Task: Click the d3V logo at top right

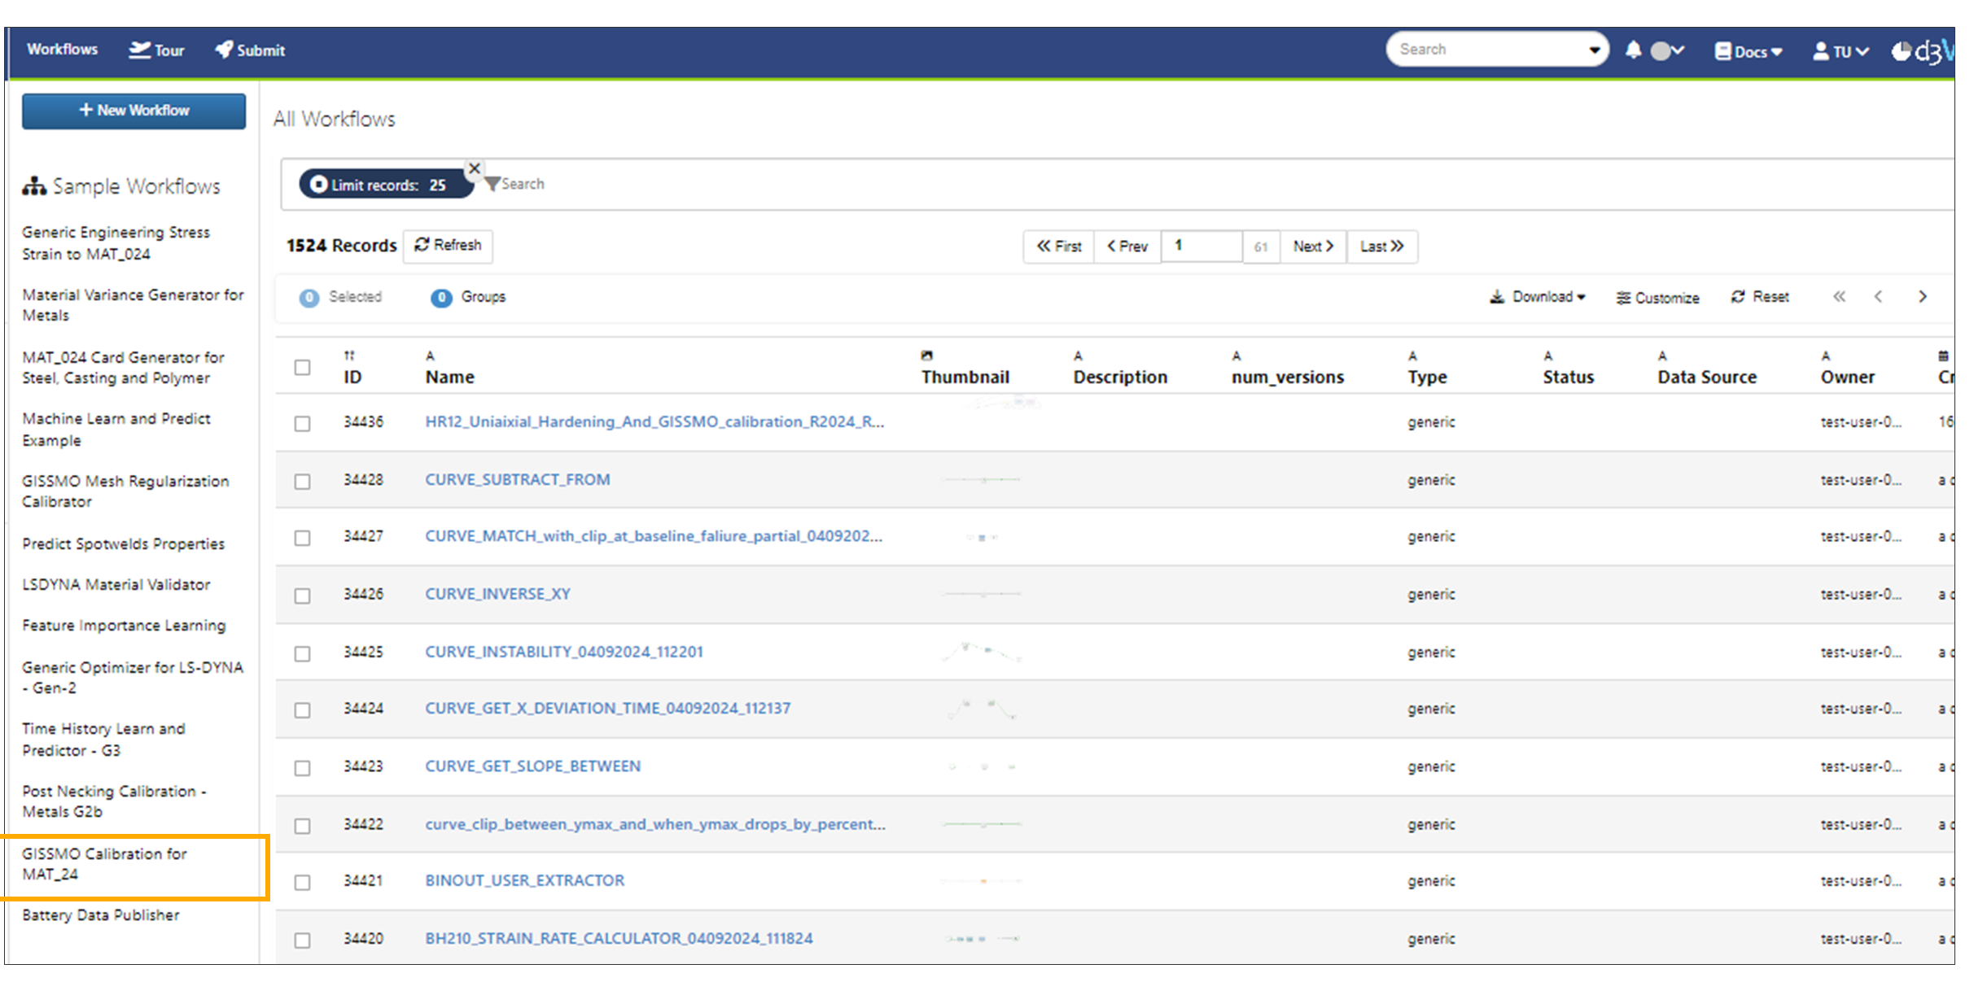Action: pyautogui.click(x=1923, y=50)
